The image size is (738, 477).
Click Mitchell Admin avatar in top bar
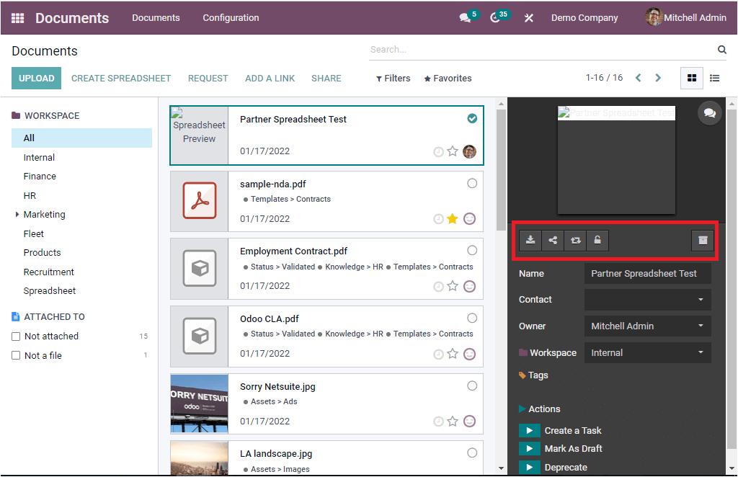pyautogui.click(x=654, y=17)
